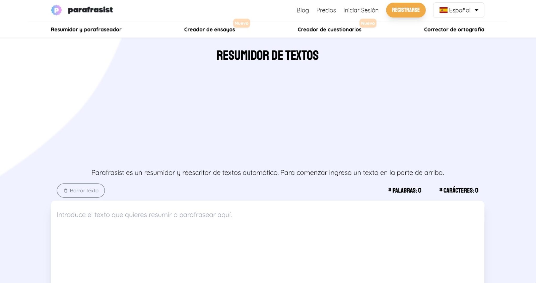Click the # PALABRAS: 0 counter
Viewport: 536px width, 283px height.
(x=405, y=190)
